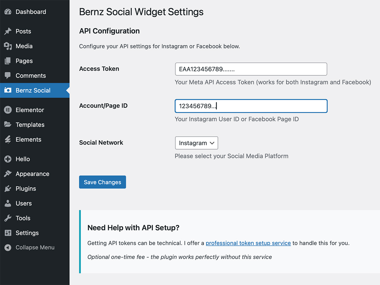The width and height of the screenshot is (380, 285).
Task: Click the Access Token field label
Action: [99, 69]
